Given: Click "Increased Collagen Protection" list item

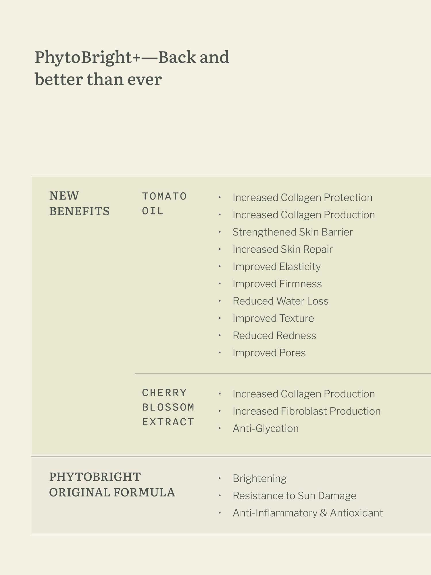Looking at the screenshot, I should 302,198.
